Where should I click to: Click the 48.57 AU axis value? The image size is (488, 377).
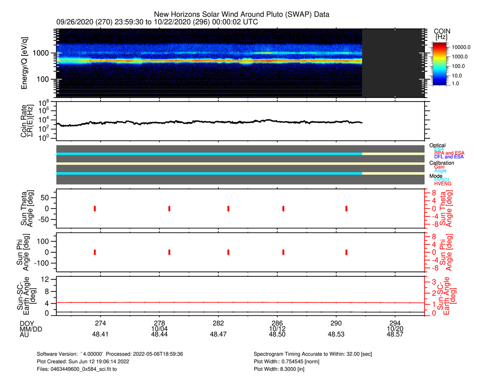coord(395,335)
